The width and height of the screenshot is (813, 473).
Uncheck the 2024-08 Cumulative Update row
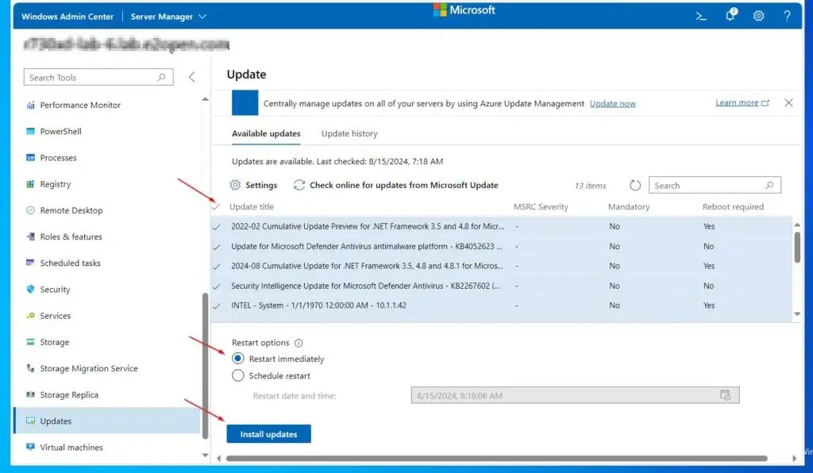[x=217, y=267]
